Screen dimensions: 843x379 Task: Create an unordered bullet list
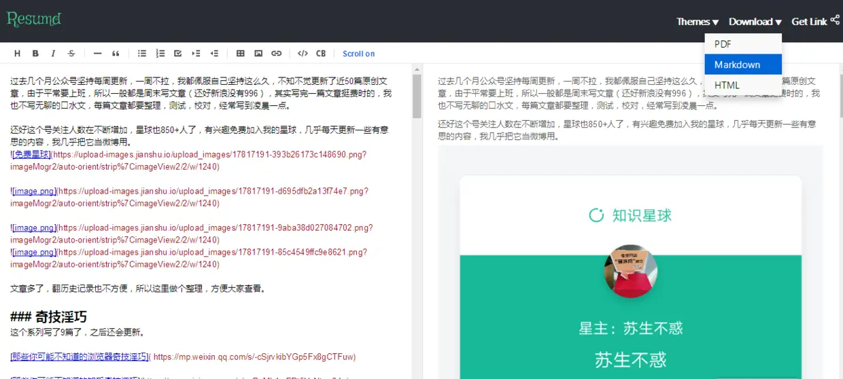pos(142,54)
